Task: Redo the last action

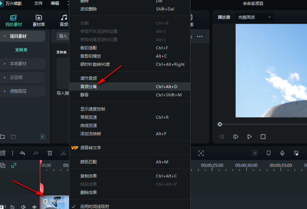Action: [x=36, y=153]
